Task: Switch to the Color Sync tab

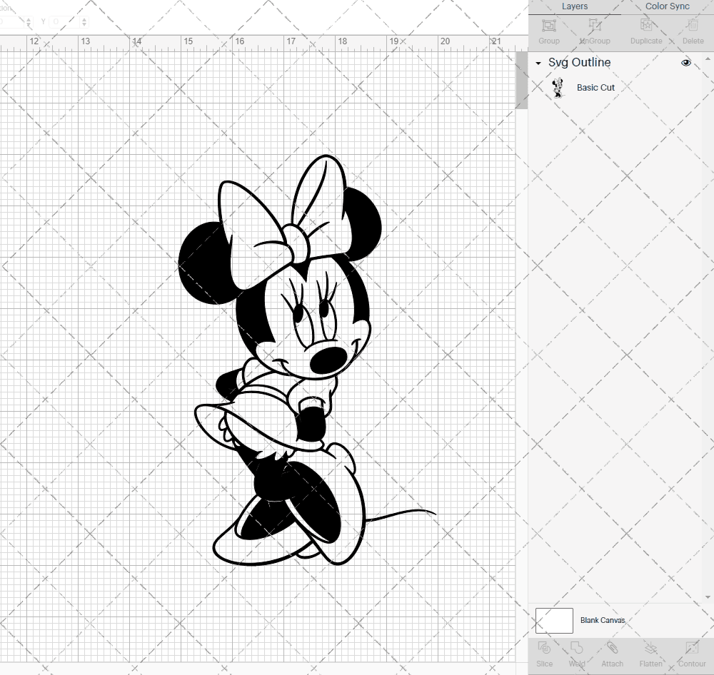Action: click(667, 6)
